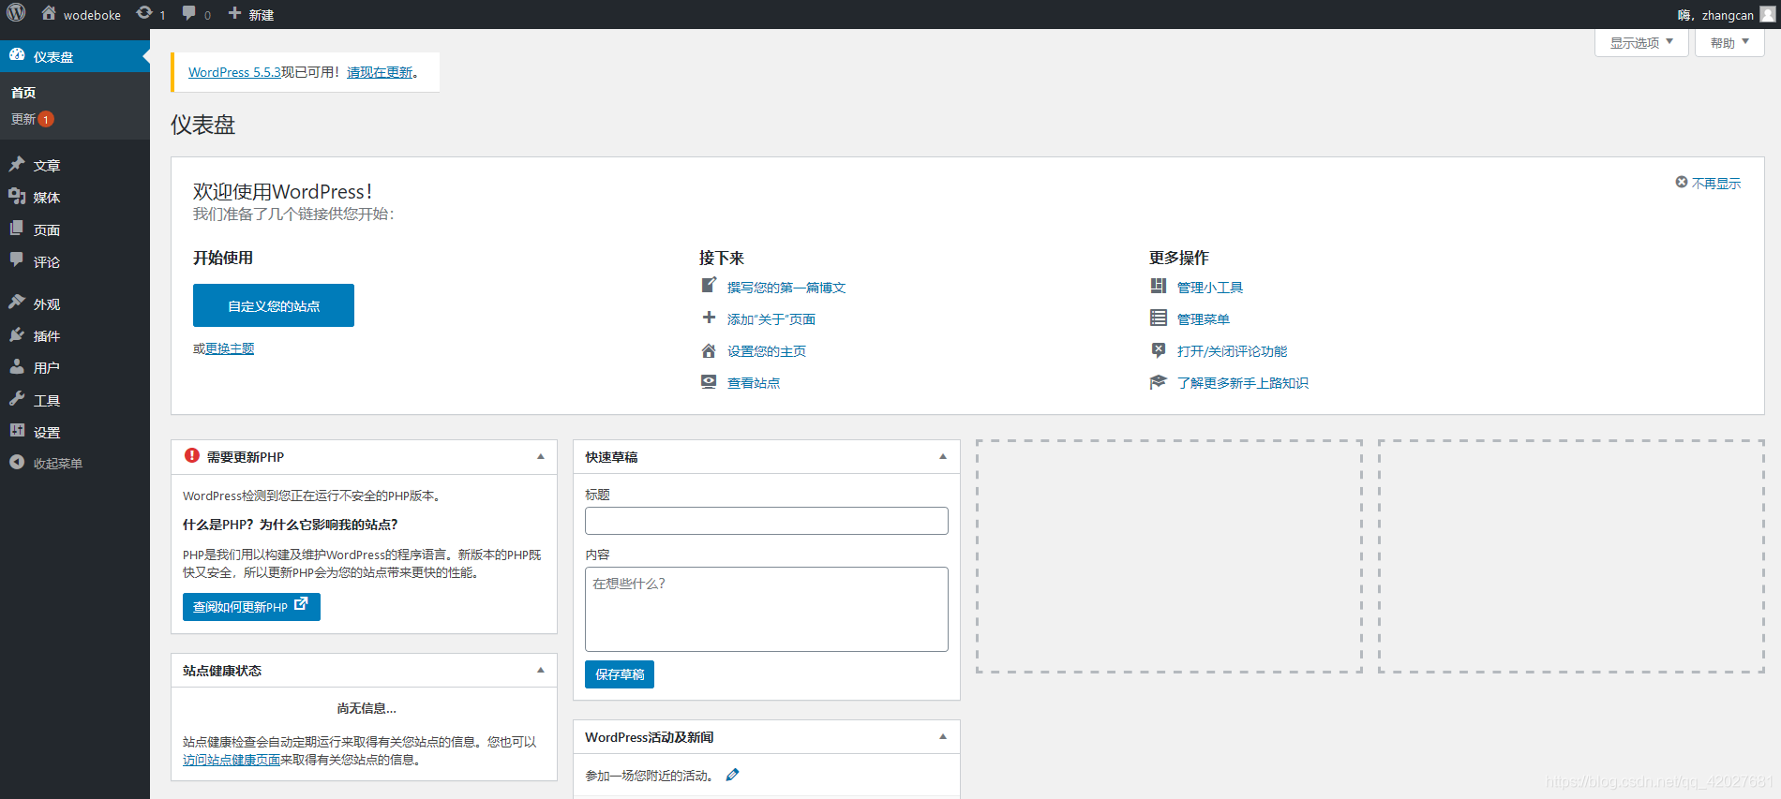Screen dimensions: 1781x799
Task: Click pencil icon to edit event location
Action: point(733,775)
